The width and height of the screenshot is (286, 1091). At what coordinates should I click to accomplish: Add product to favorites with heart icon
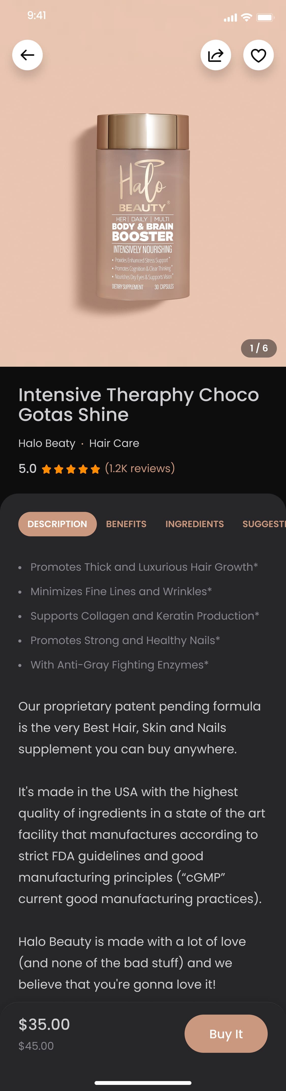click(259, 55)
